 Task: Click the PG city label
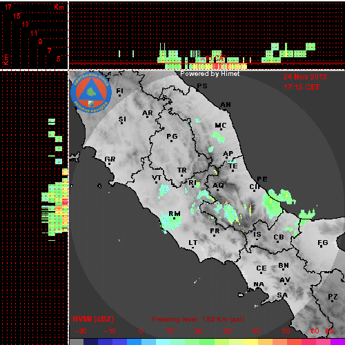click(172, 137)
